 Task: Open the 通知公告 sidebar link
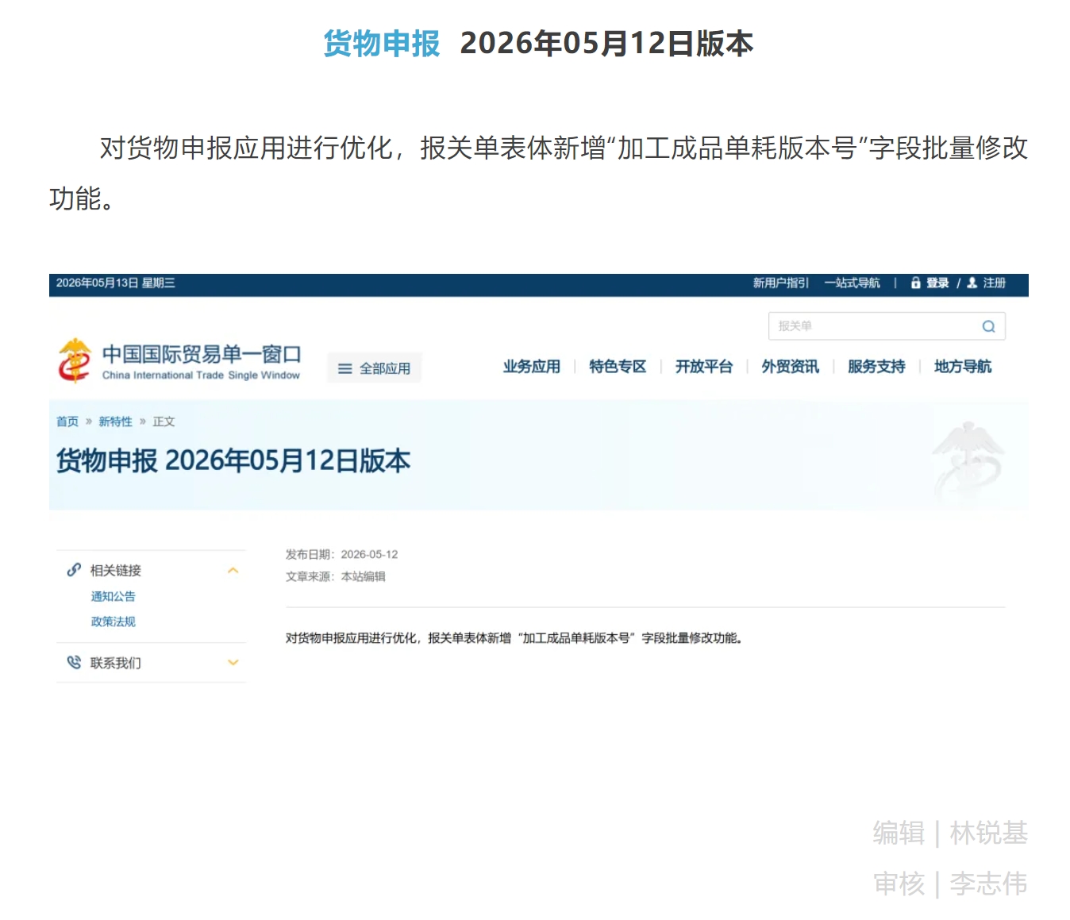point(113,596)
